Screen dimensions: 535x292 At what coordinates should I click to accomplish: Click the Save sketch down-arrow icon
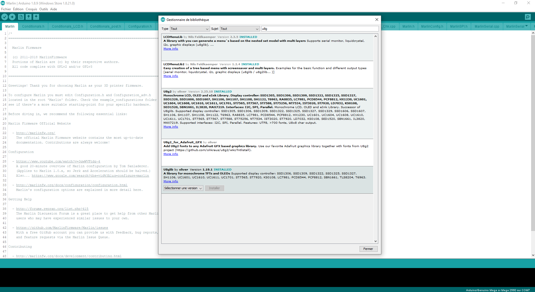pyautogui.click(x=36, y=17)
